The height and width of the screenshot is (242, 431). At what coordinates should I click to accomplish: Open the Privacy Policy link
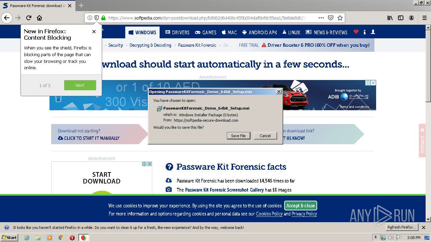tap(304, 214)
